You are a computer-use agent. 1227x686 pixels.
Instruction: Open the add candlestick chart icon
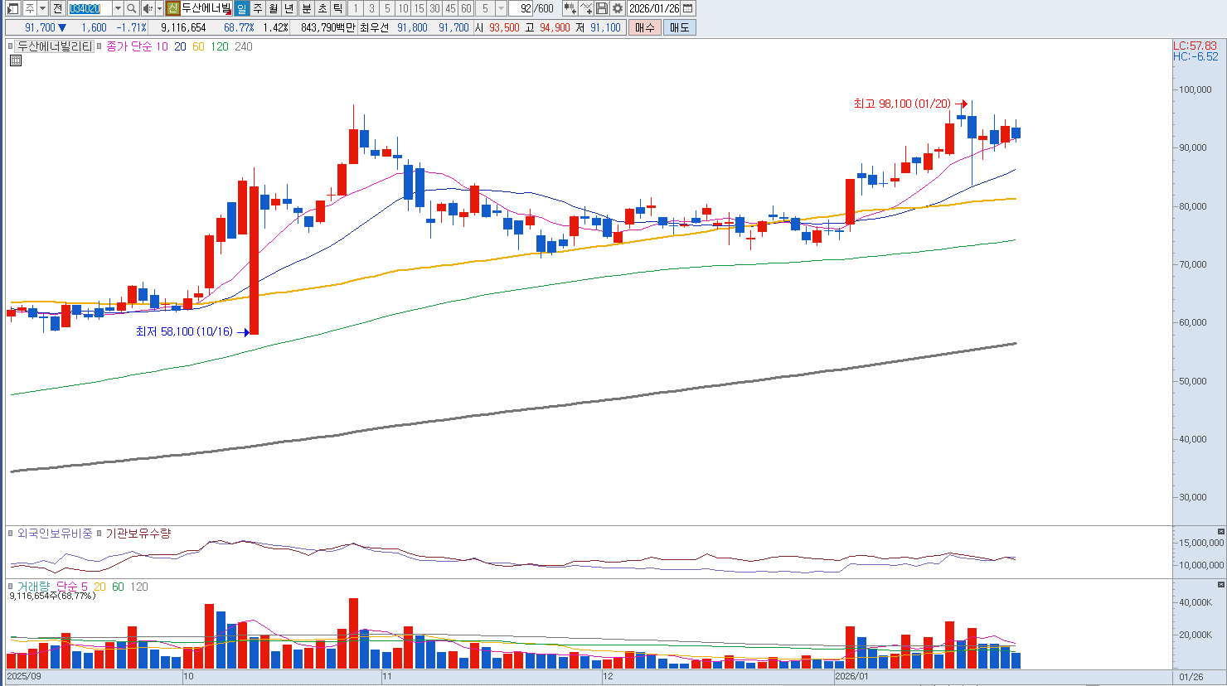pos(570,8)
